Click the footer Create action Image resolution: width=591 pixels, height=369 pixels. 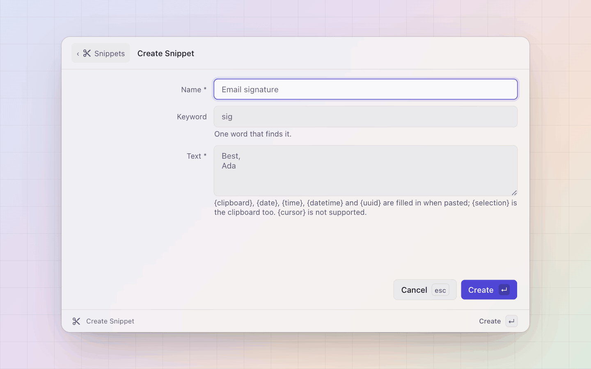tap(498, 321)
